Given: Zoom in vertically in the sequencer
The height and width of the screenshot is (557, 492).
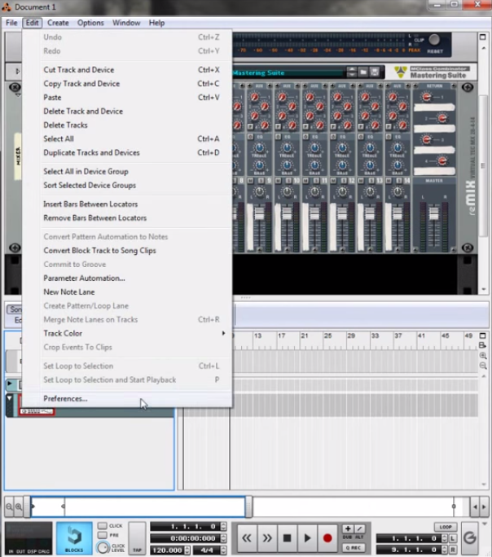Looking at the screenshot, I should click(483, 356).
